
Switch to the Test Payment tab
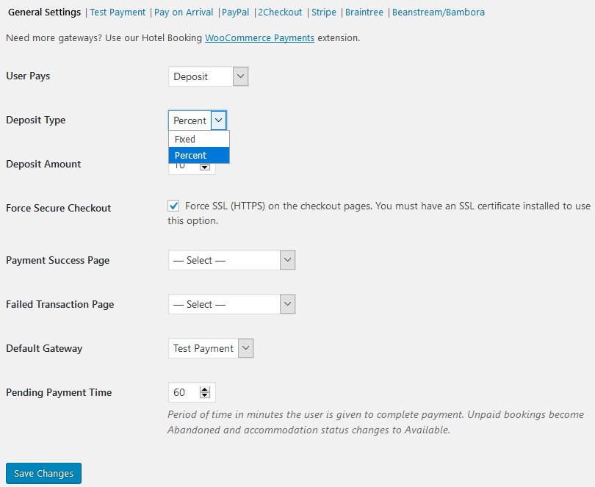[118, 12]
